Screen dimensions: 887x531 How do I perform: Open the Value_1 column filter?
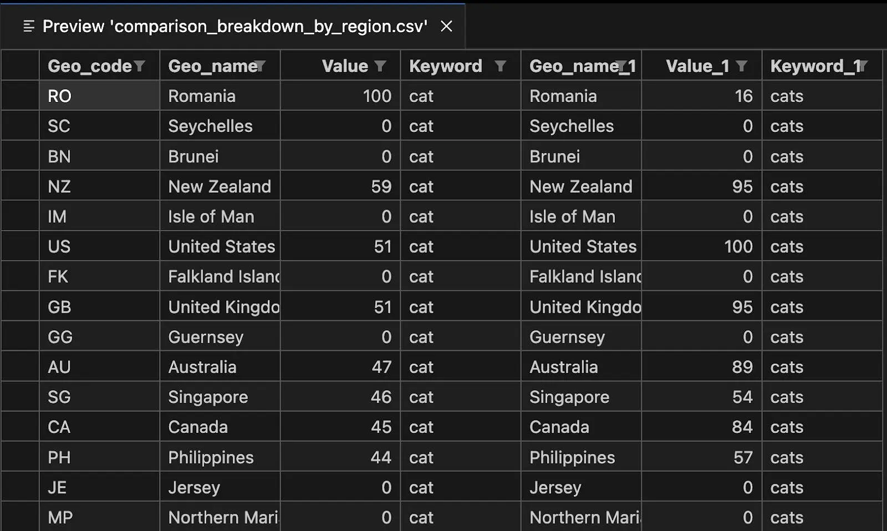click(x=741, y=67)
